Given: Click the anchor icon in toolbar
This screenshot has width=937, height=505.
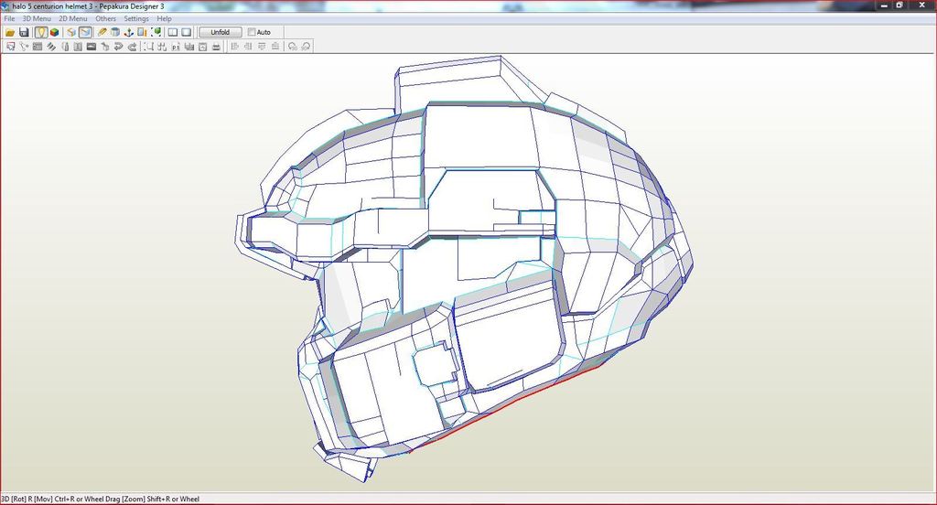Looking at the screenshot, I should (128, 32).
